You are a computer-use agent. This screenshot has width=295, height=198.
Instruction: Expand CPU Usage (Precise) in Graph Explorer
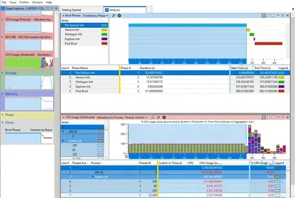click(x=2, y=20)
